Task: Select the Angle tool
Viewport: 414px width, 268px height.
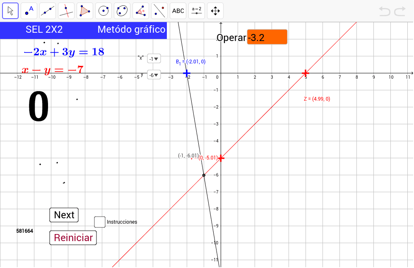Action: pyautogui.click(x=141, y=11)
